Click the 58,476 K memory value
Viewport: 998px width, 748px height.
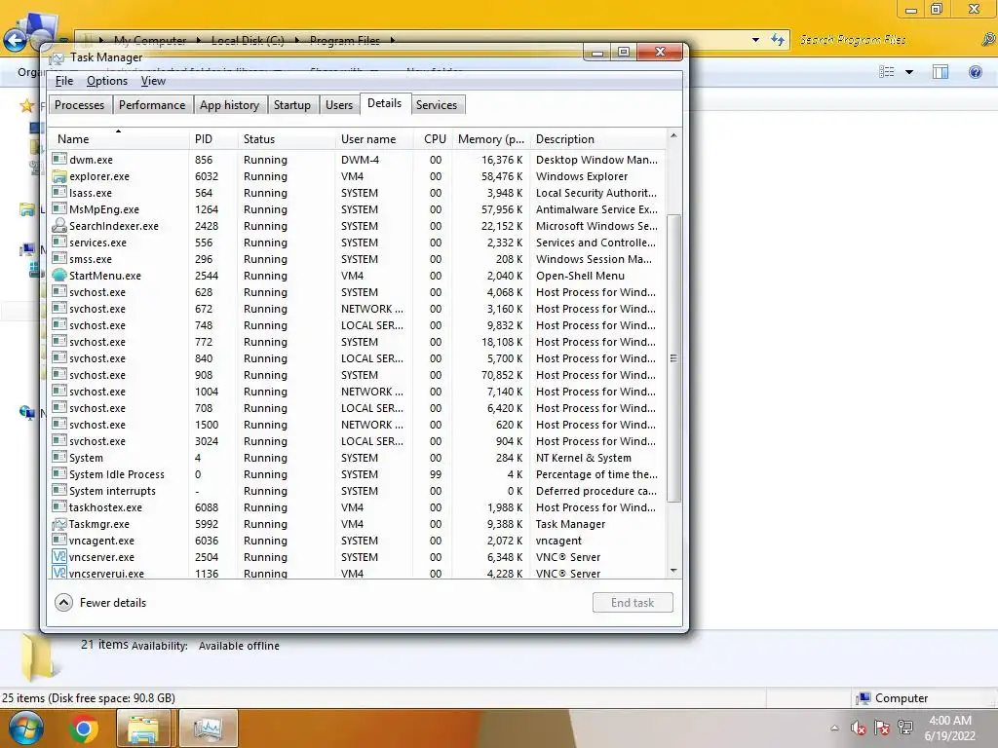pyautogui.click(x=502, y=176)
